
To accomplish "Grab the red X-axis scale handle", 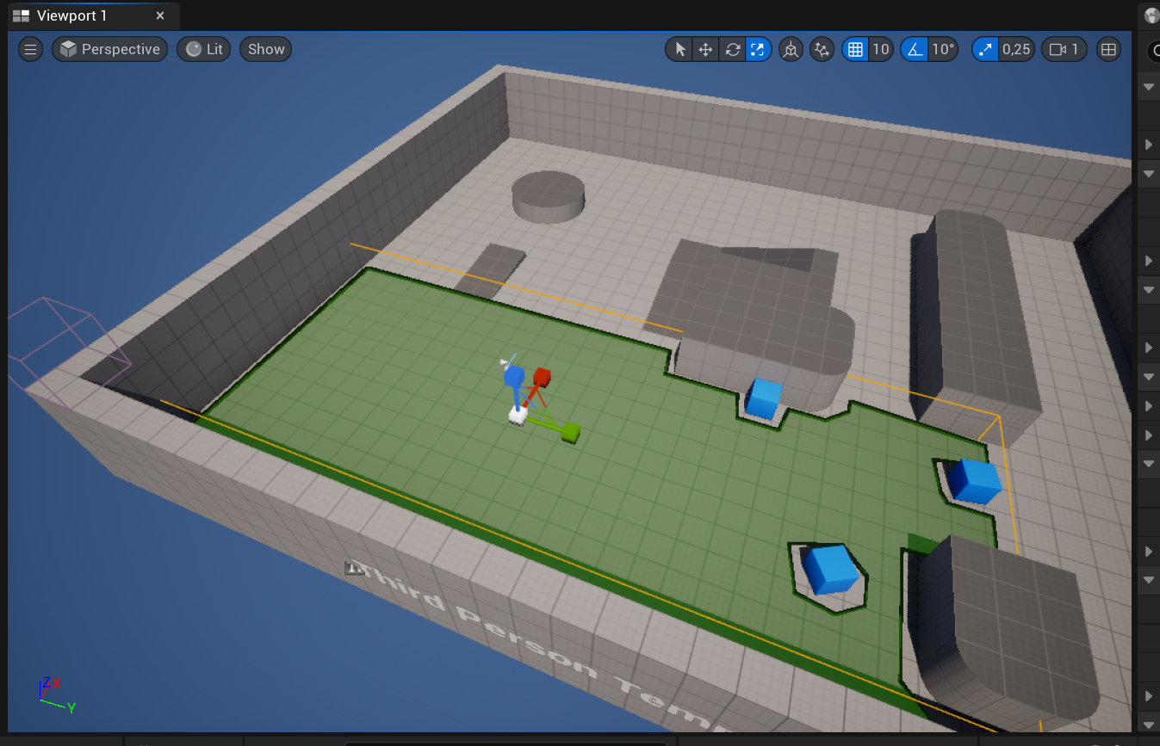I will tap(541, 376).
